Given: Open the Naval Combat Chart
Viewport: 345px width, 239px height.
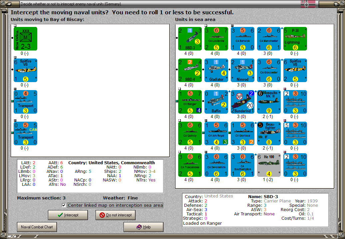Looking at the screenshot, I should coord(37,227).
